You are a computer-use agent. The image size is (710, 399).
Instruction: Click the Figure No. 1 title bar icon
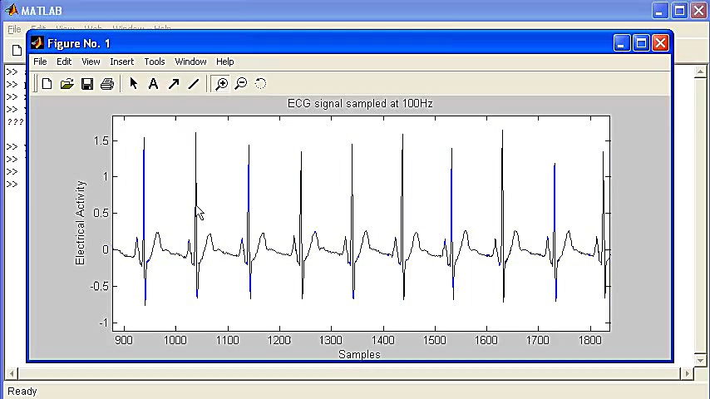pos(37,43)
